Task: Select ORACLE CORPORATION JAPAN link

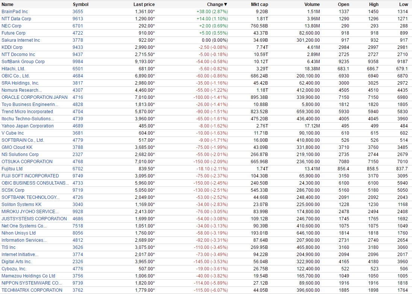Action: pyautogui.click(x=35, y=97)
